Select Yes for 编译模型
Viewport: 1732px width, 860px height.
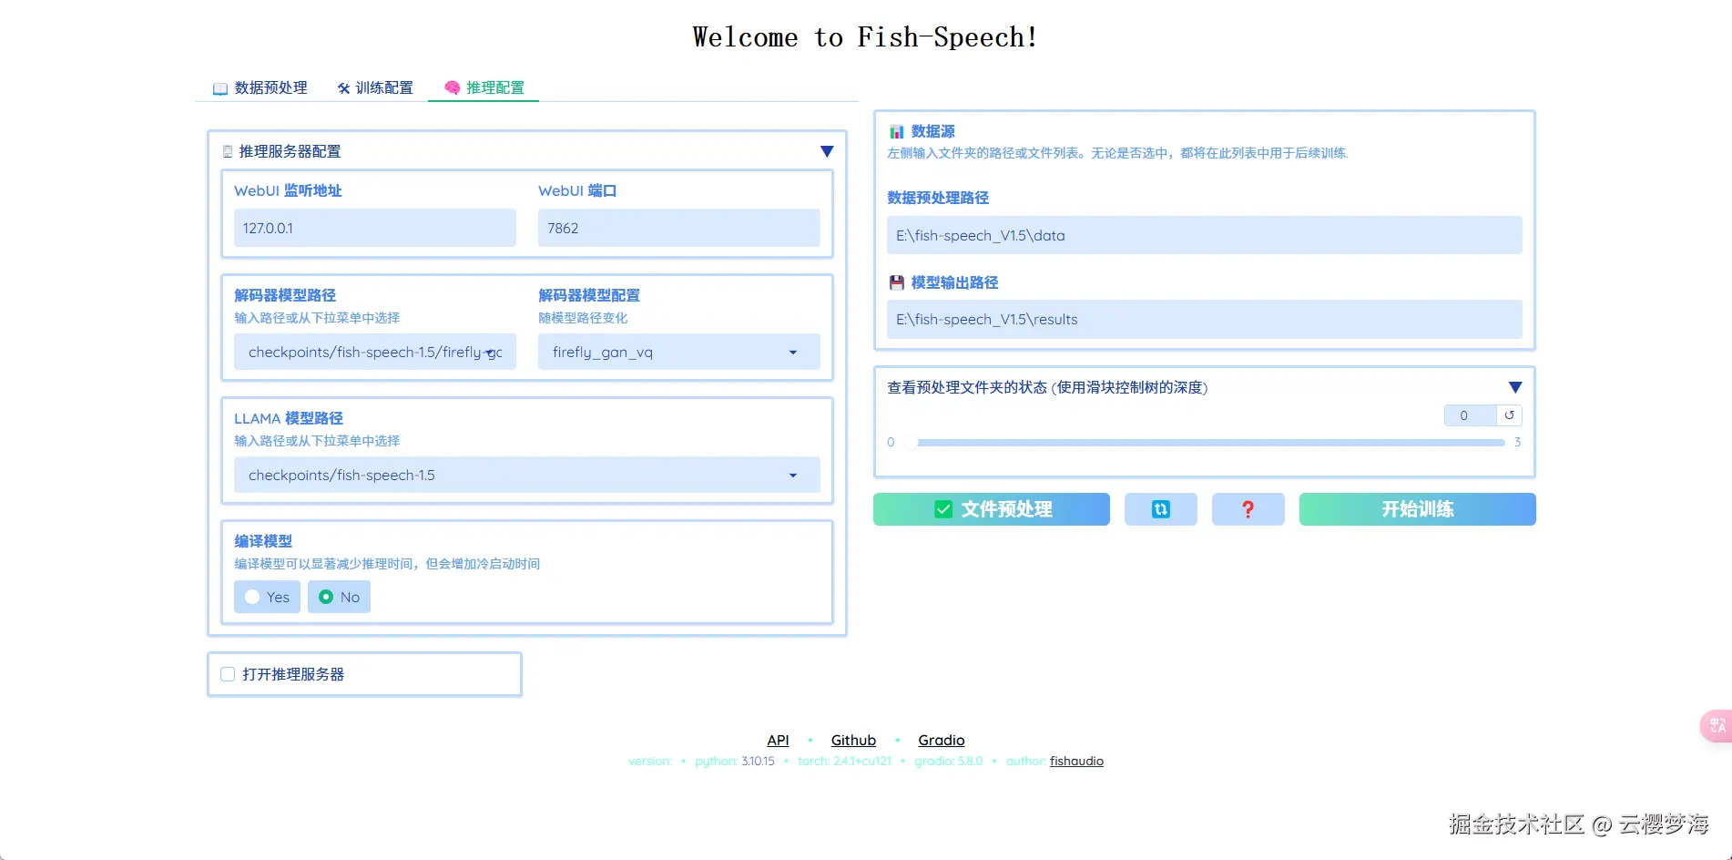266,597
